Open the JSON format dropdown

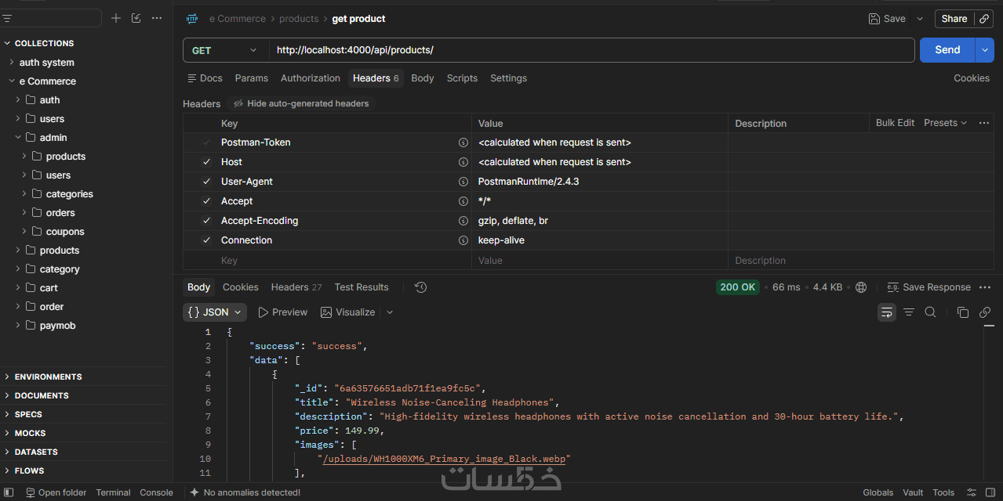215,312
